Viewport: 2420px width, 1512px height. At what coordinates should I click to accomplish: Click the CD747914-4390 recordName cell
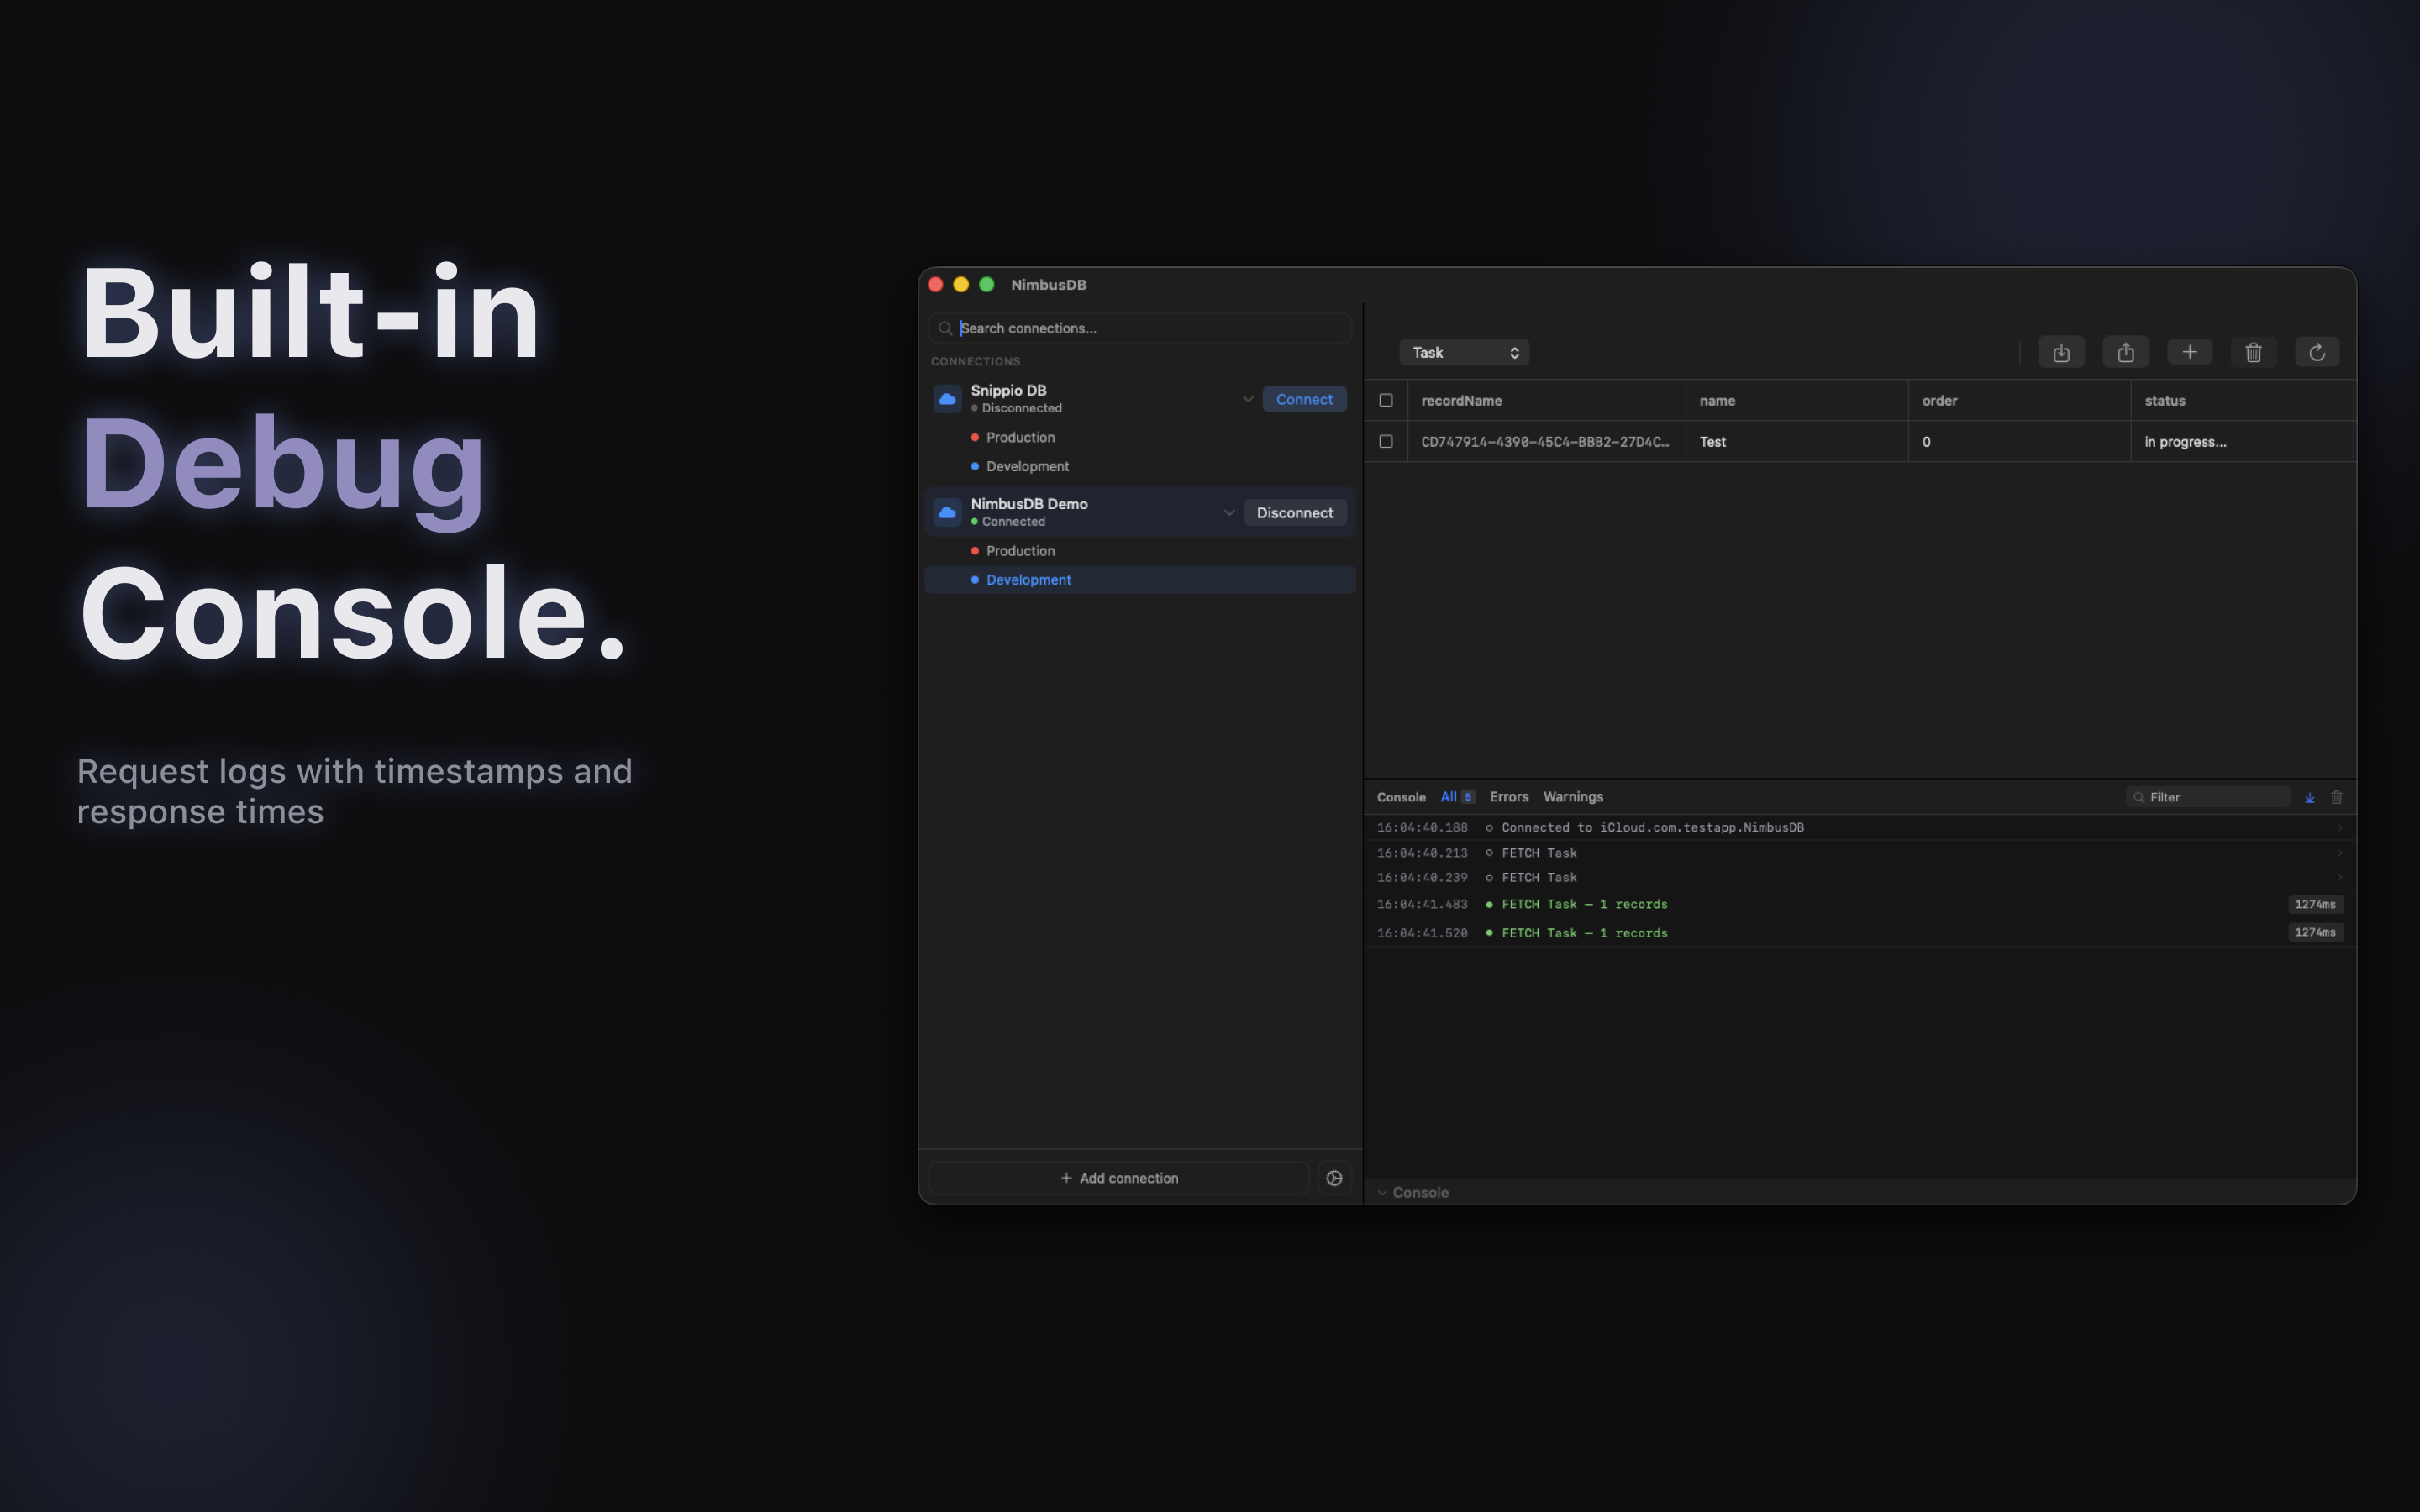(1546, 441)
